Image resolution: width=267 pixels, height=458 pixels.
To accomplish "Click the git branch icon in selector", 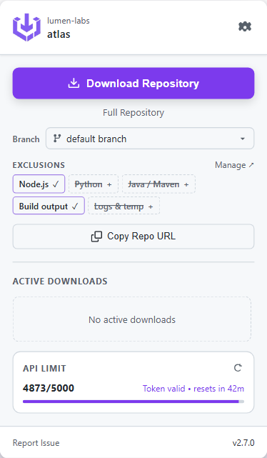I will click(x=57, y=139).
